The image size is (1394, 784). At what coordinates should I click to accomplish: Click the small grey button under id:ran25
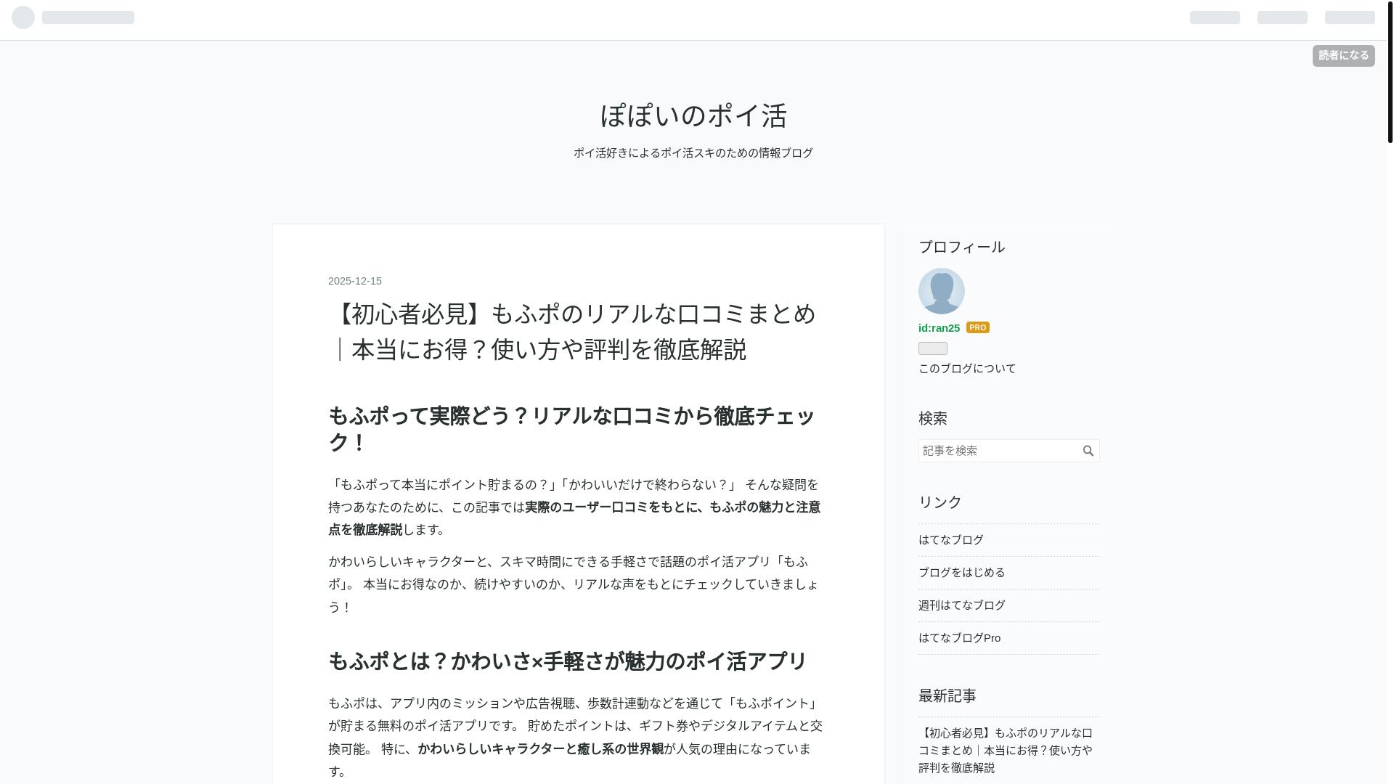click(x=933, y=348)
